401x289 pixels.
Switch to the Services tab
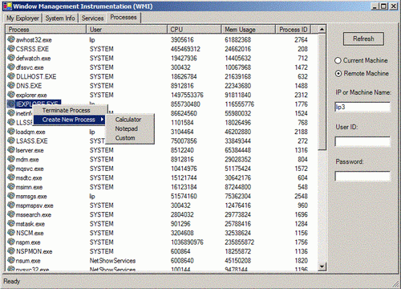pyautogui.click(x=92, y=18)
